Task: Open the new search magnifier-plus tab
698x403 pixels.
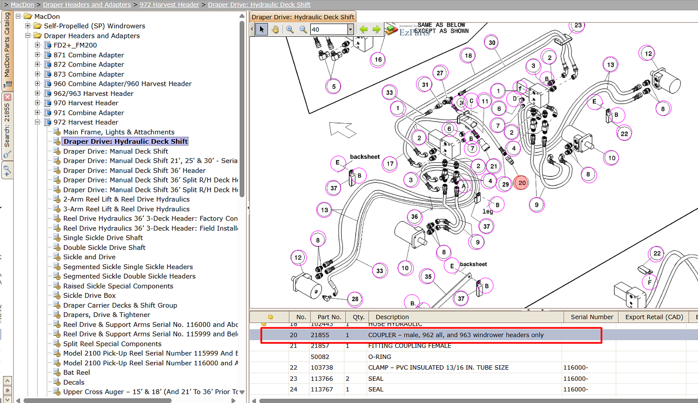Action: [x=7, y=170]
